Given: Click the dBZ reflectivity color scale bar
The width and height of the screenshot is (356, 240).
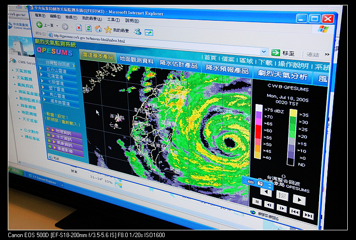Looking at the screenshot, I should [258, 132].
